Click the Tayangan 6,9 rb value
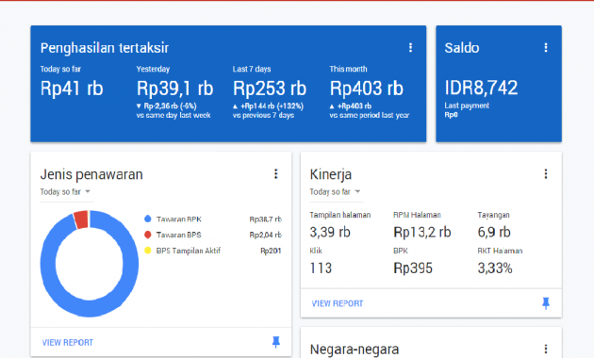 [494, 232]
